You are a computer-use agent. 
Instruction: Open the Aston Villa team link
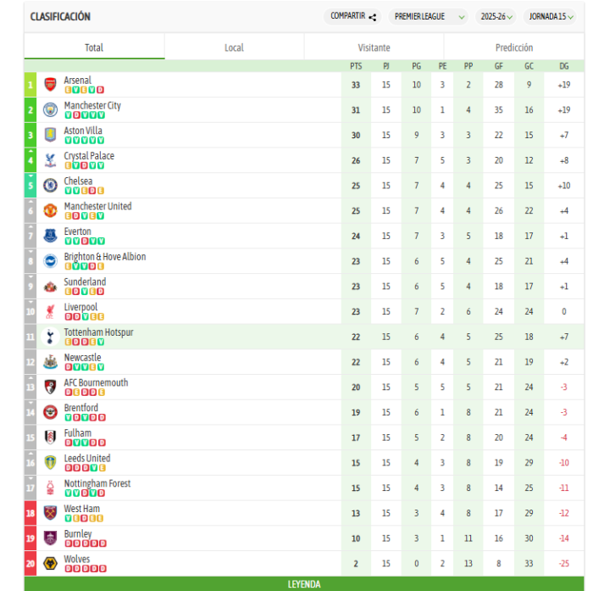83,131
